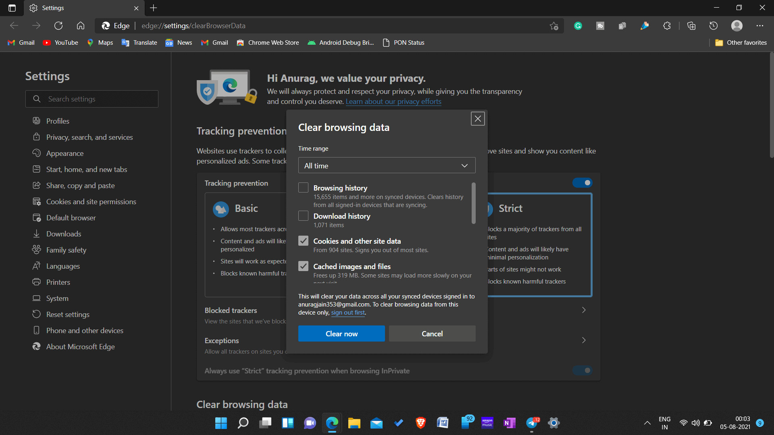Click the Learn about our privacy efforts link
Viewport: 774px width, 435px height.
pos(393,101)
